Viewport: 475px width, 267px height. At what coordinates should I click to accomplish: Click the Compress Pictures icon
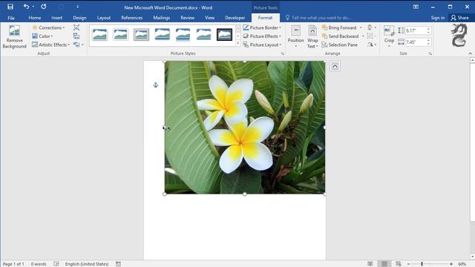(x=76, y=27)
